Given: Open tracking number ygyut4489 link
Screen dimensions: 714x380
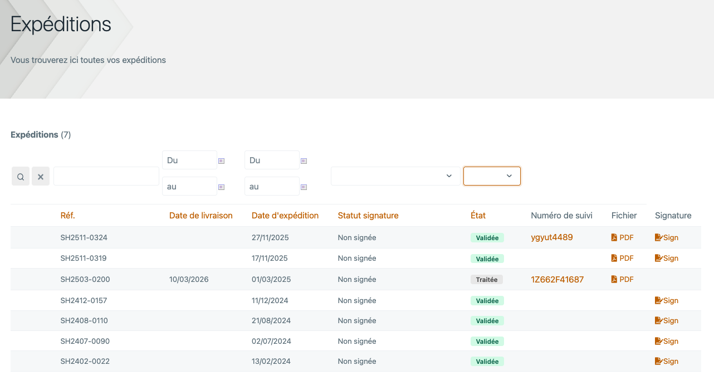Looking at the screenshot, I should click(x=551, y=237).
